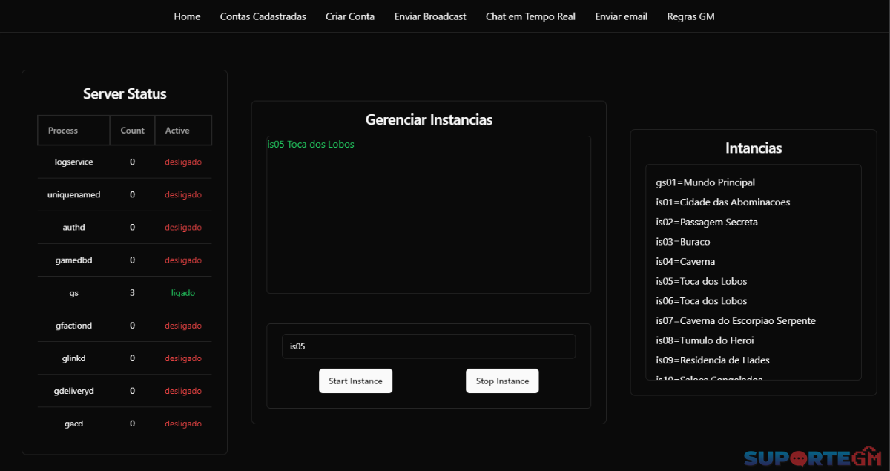Click the logservice process name
Image resolution: width=890 pixels, height=471 pixels.
74,162
